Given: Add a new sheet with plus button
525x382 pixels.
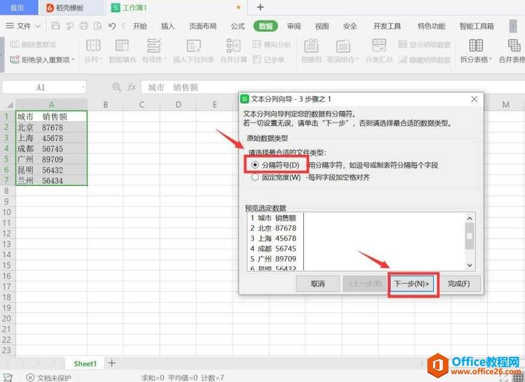Looking at the screenshot, I should (112, 363).
